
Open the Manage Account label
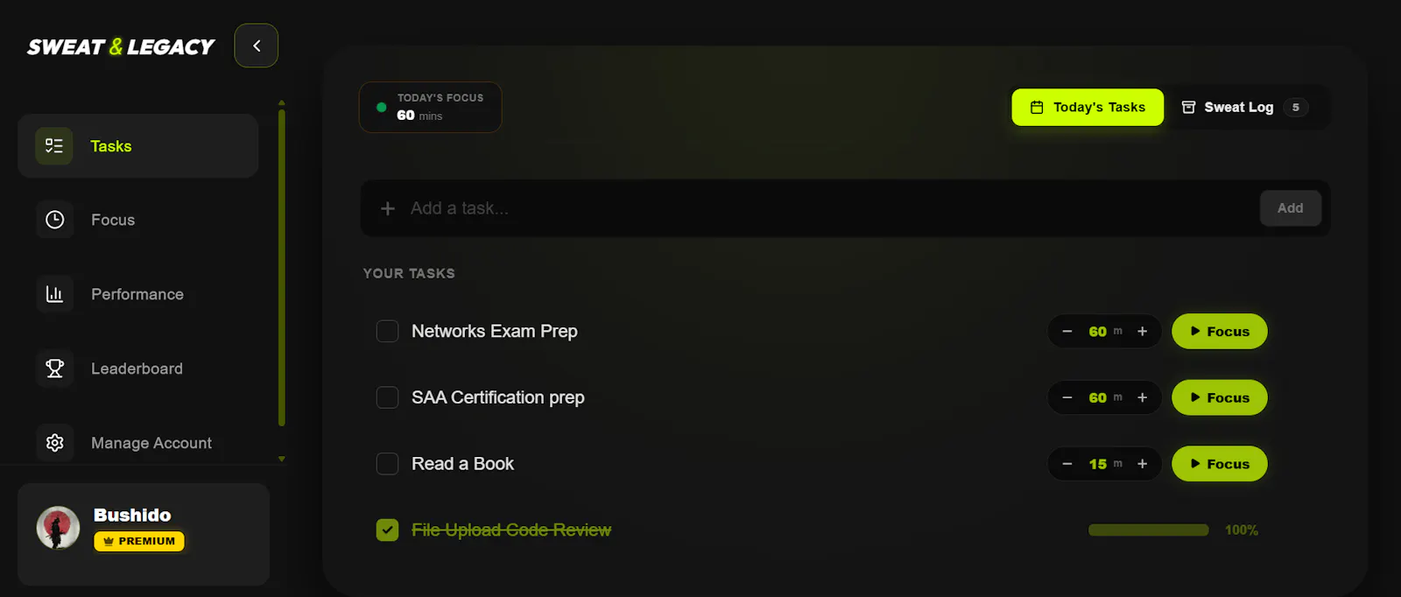pyautogui.click(x=151, y=443)
